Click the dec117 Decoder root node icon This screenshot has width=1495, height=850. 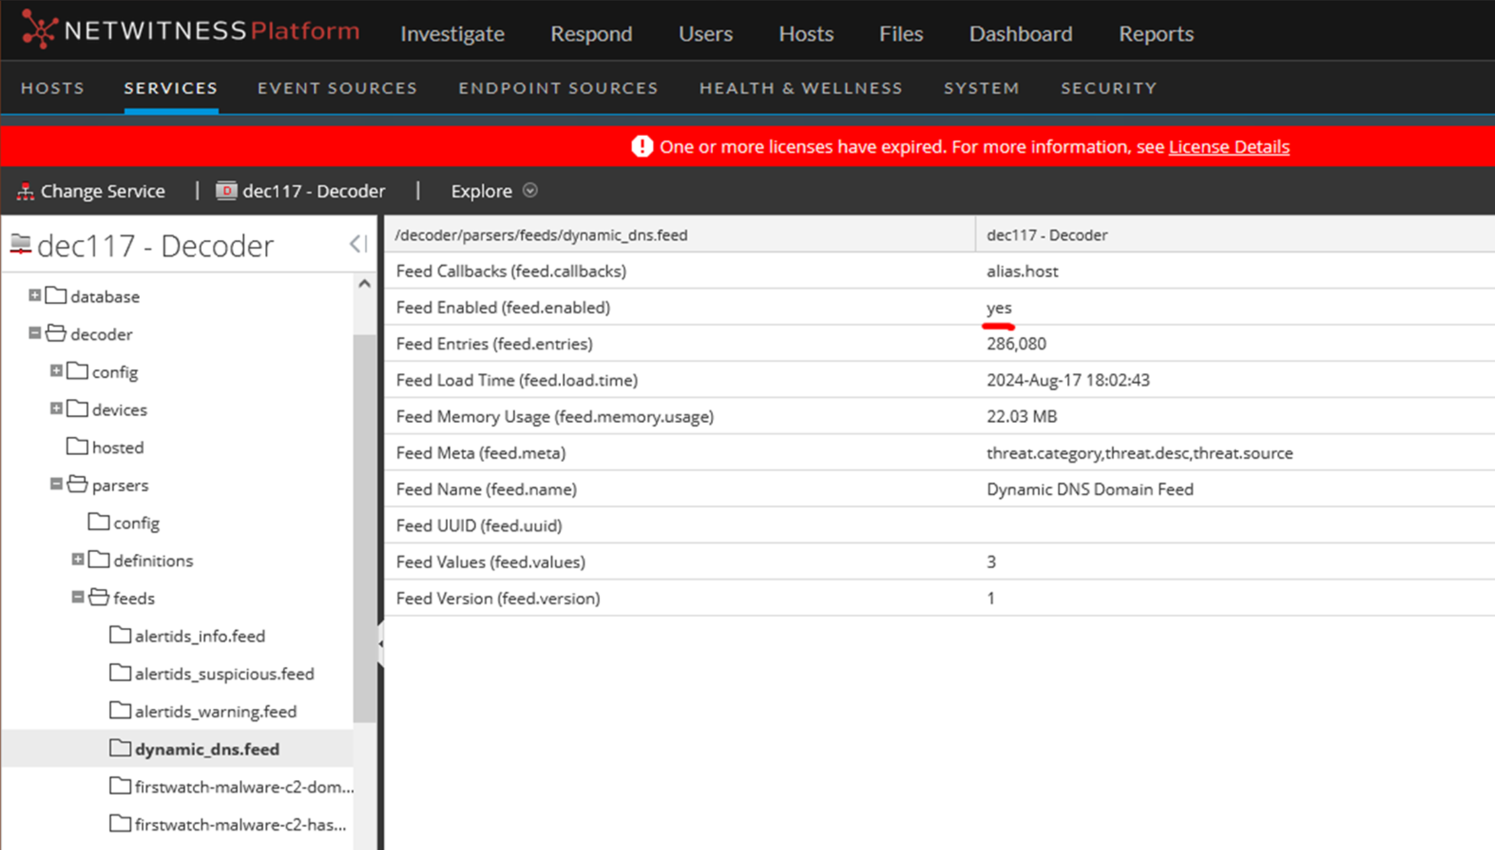point(21,245)
